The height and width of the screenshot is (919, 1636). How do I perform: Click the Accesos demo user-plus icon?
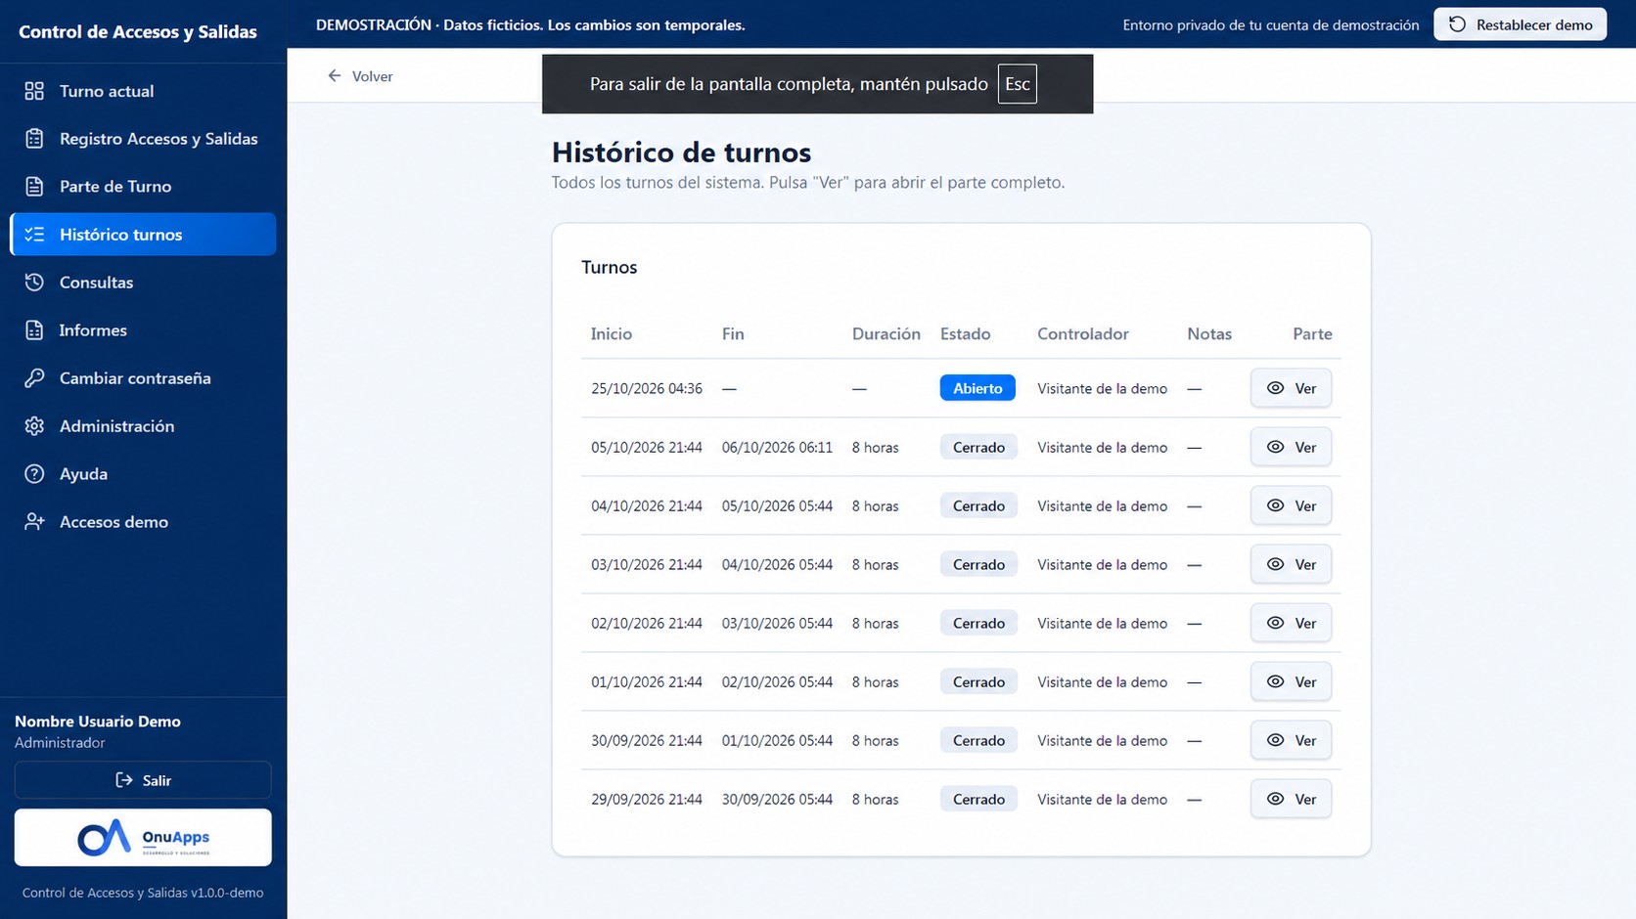(x=34, y=522)
